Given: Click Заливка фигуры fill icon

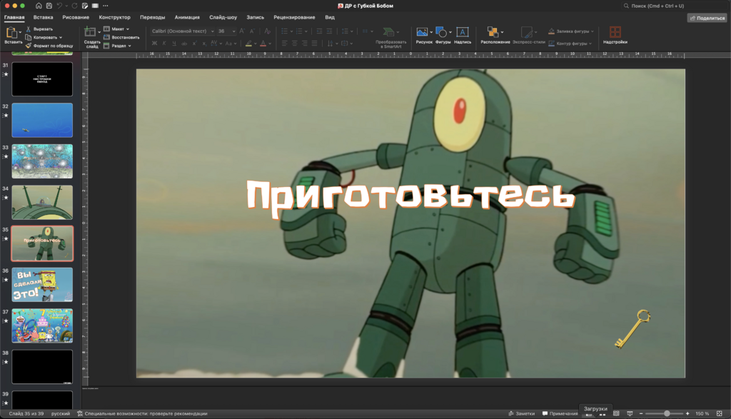Looking at the screenshot, I should click(551, 31).
